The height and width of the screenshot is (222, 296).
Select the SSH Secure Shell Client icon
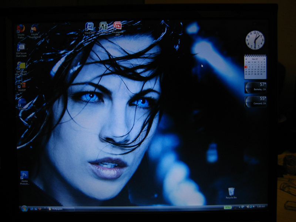tap(21, 50)
